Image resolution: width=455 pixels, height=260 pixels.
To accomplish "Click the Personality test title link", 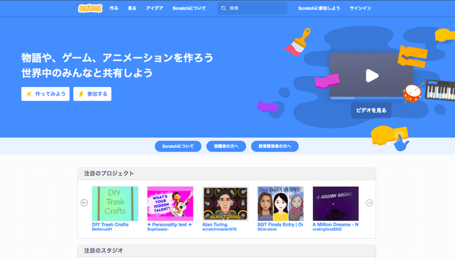I will [x=169, y=225].
